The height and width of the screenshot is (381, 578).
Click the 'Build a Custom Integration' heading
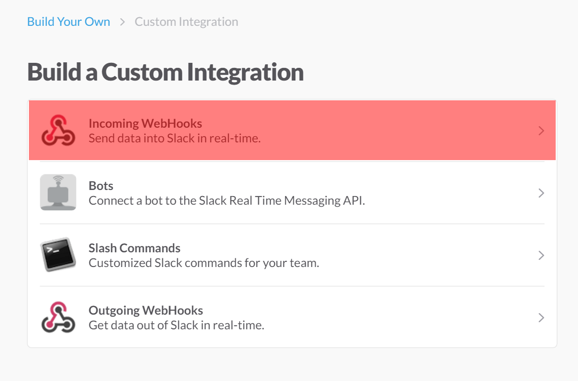click(x=165, y=72)
